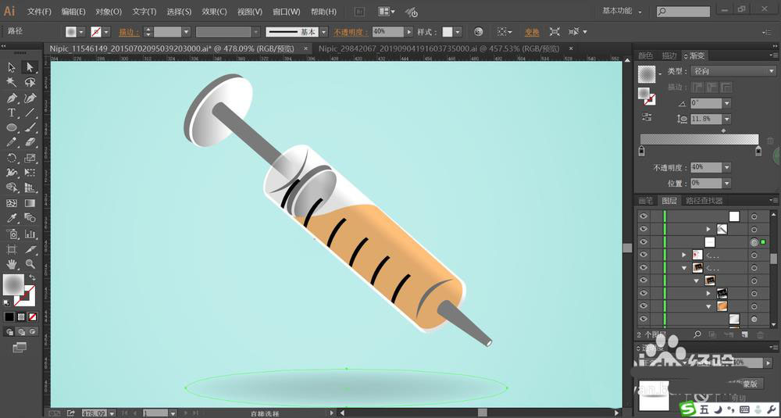Click the gradient bar in Gradient panel
The height and width of the screenshot is (418, 781).
699,139
